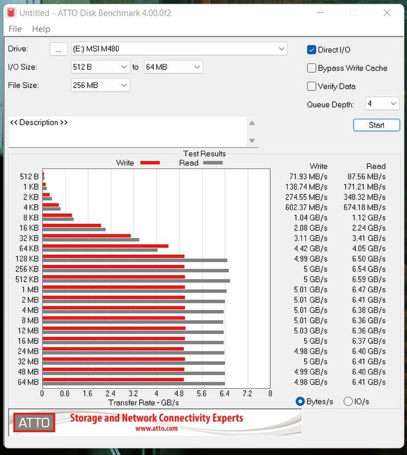Enable Bypass Write Cache checkbox

311,68
